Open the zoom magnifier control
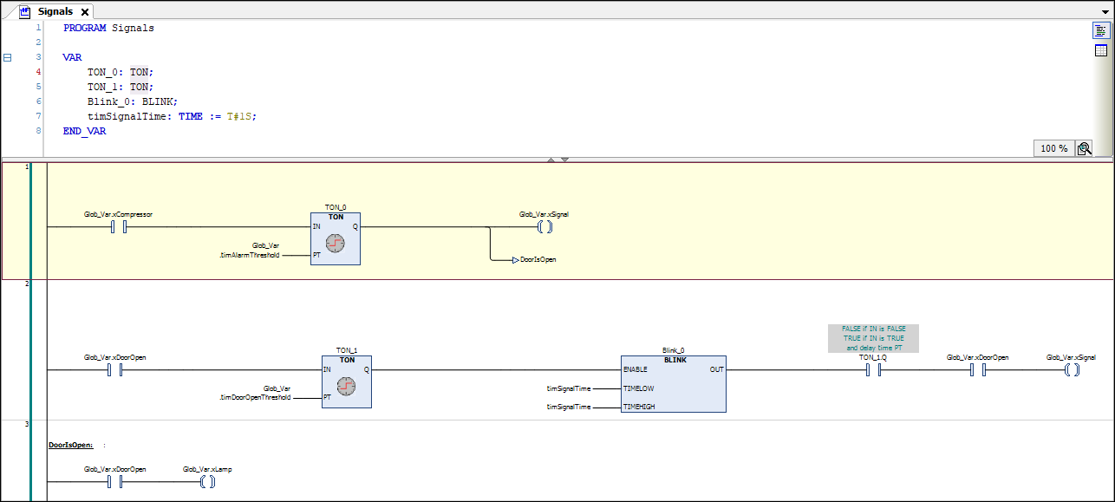The image size is (1115, 502). click(1084, 148)
